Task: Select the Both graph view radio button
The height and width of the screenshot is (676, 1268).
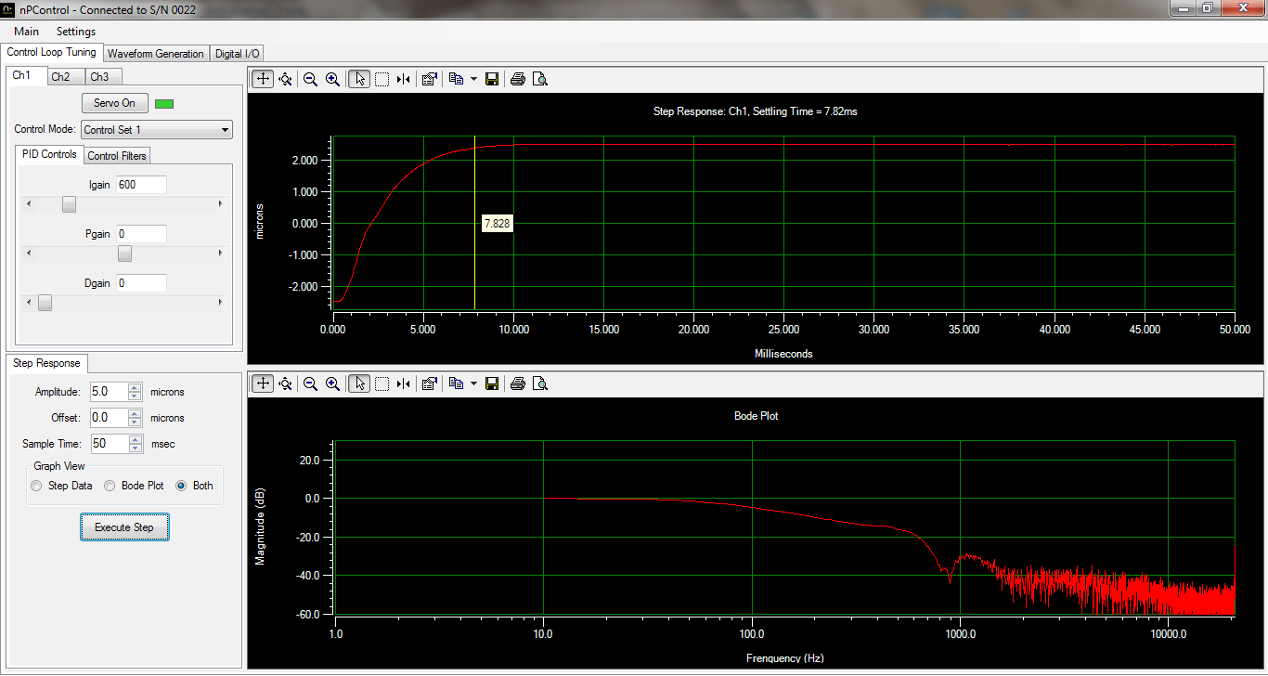Action: 194,486
